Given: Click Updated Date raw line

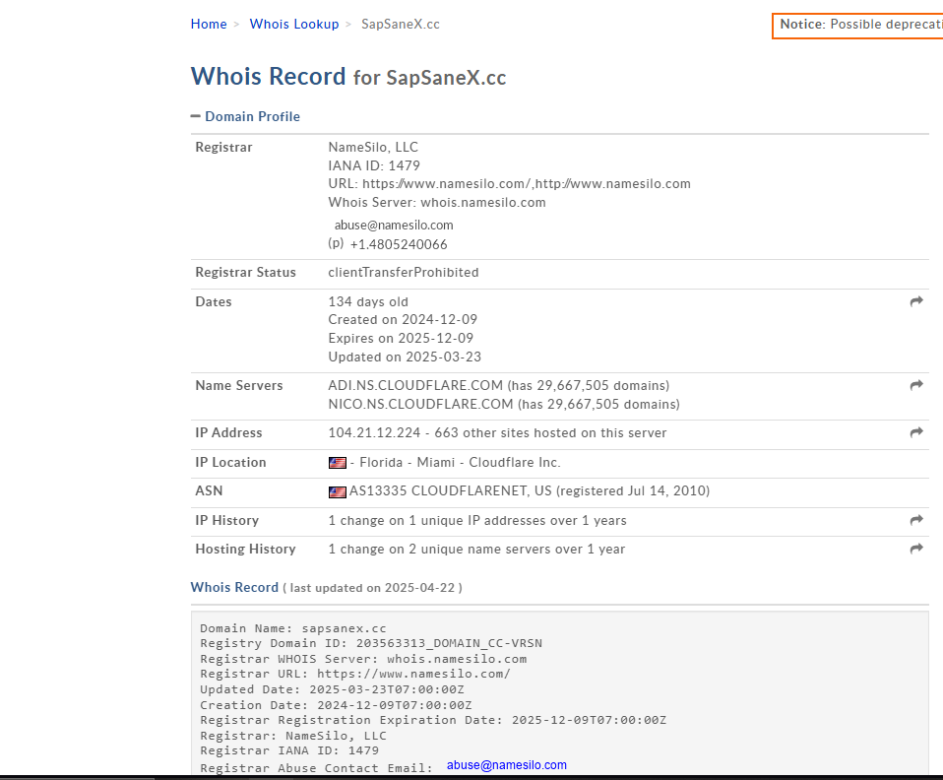Looking at the screenshot, I should click(332, 689).
